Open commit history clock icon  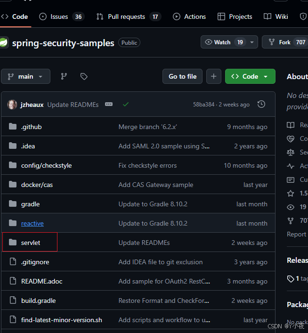coord(261,104)
